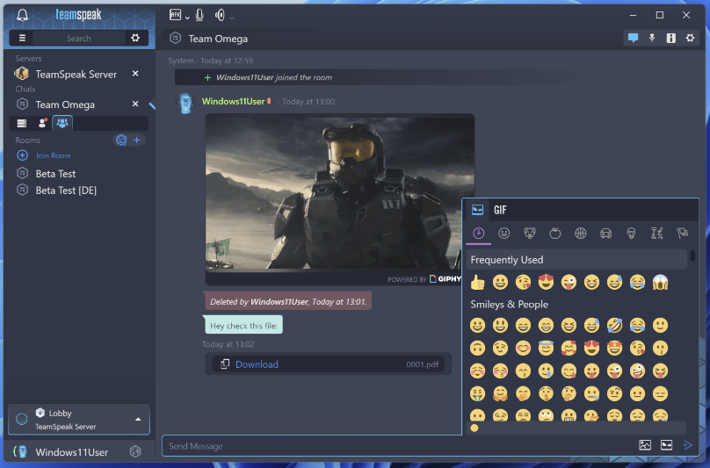
Task: Click the 'Hey check this file:' message
Action: click(x=243, y=326)
